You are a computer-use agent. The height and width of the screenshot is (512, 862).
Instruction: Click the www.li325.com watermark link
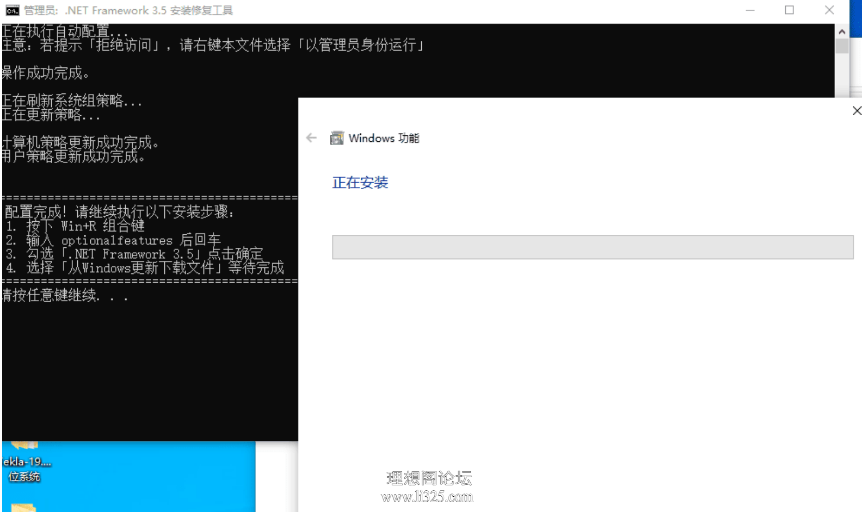tap(427, 497)
